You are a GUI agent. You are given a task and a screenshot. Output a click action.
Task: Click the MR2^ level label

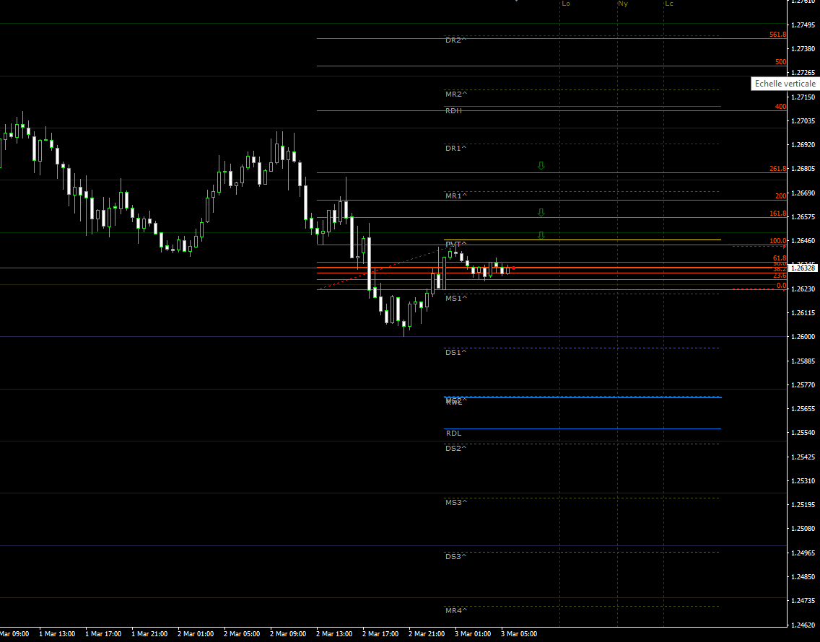455,94
